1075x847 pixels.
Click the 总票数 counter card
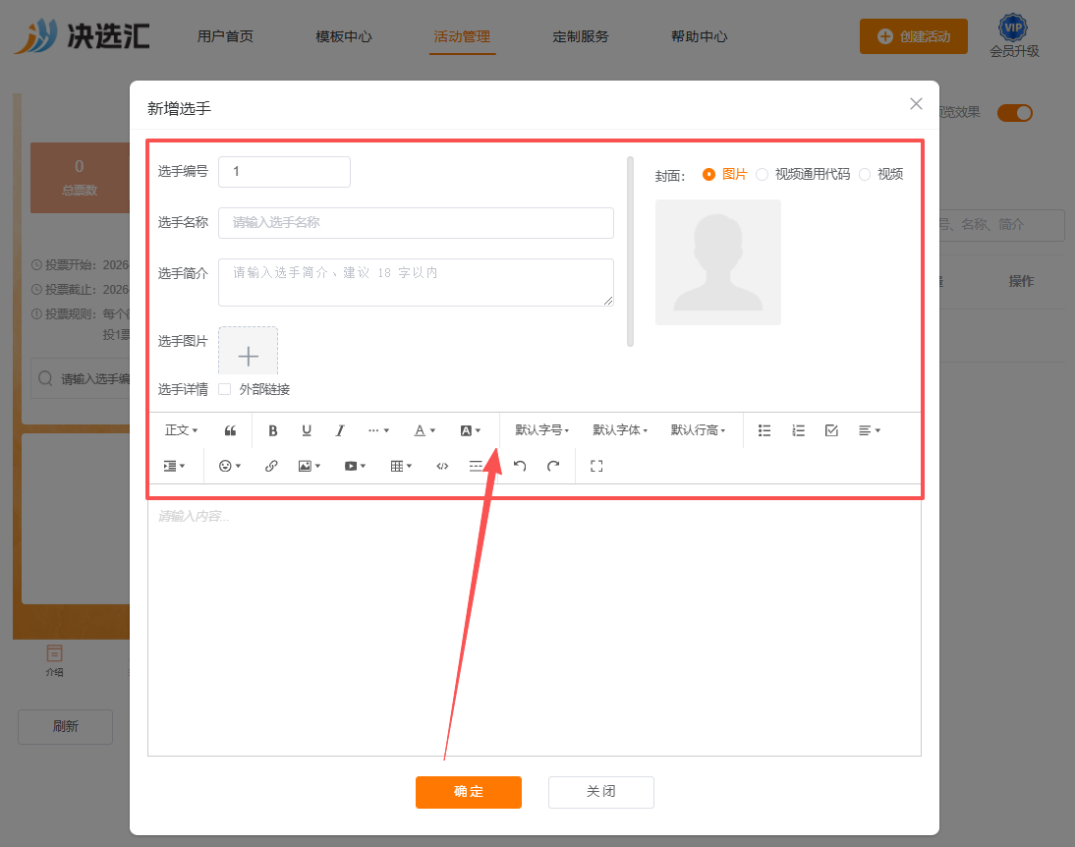[80, 178]
